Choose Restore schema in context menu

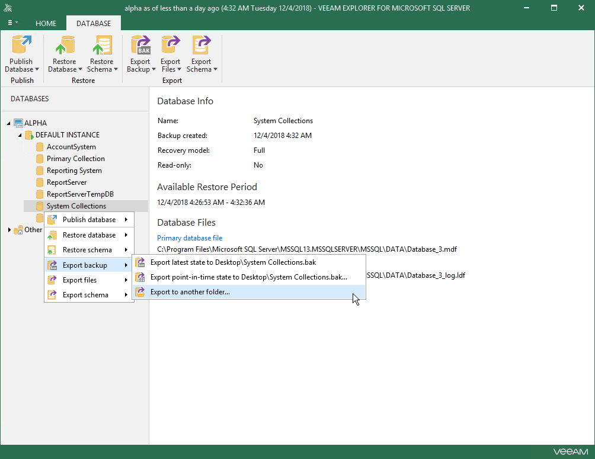click(x=89, y=250)
